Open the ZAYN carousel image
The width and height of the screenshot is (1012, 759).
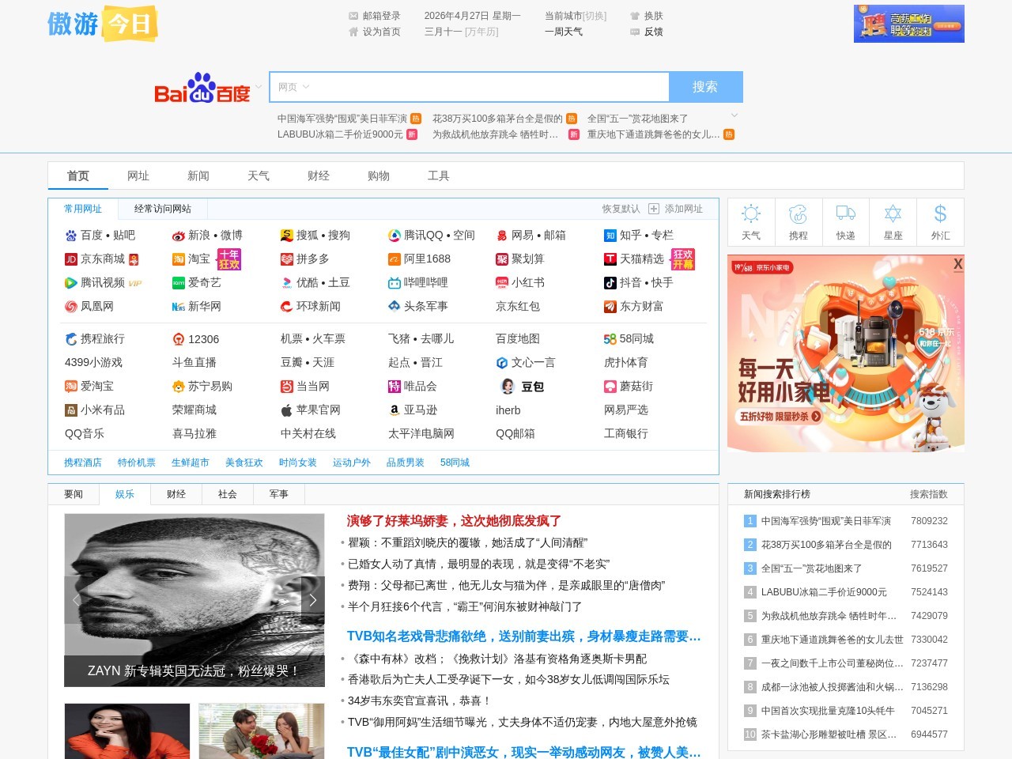pyautogui.click(x=194, y=600)
